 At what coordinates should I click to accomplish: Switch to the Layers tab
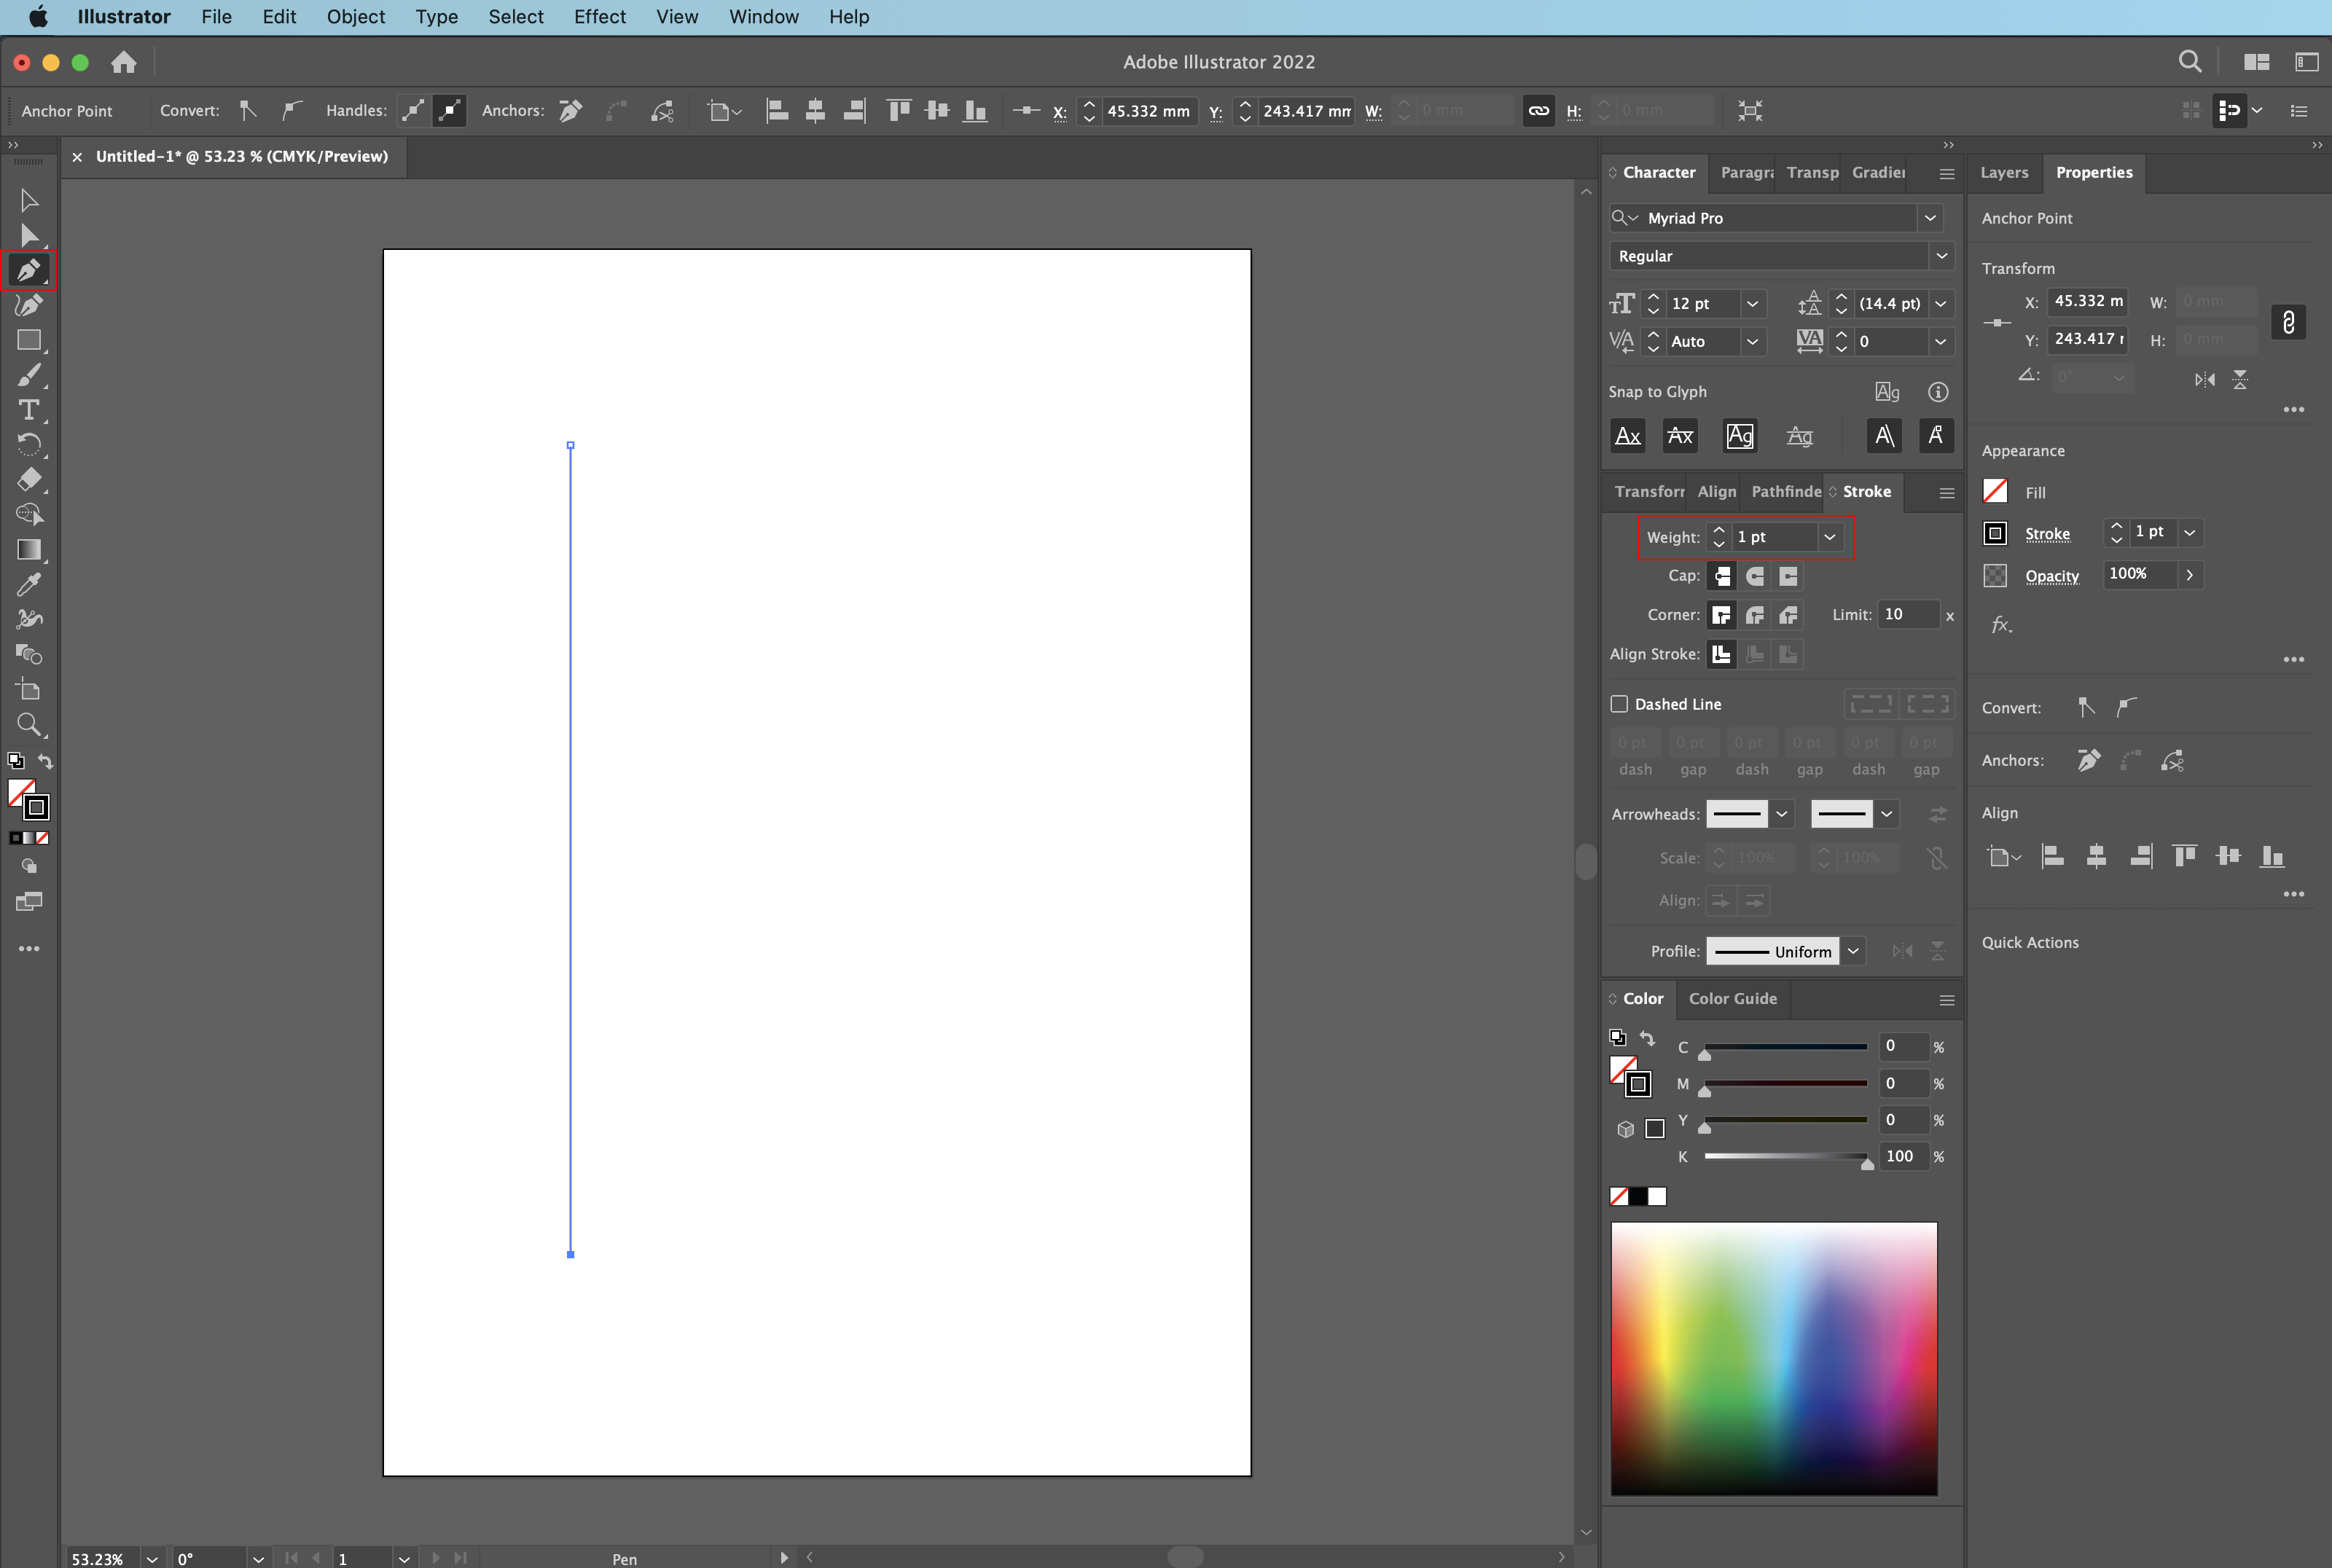[2004, 172]
